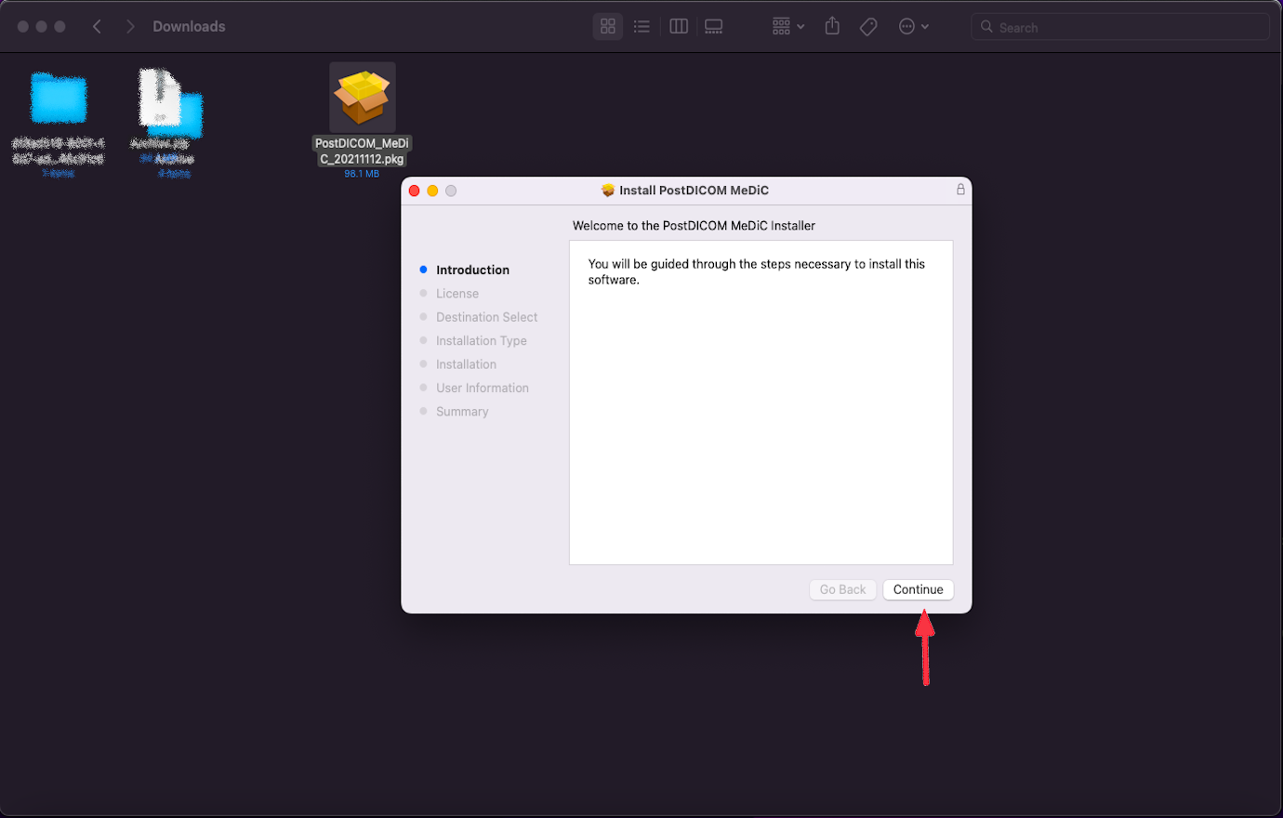1283x818 pixels.
Task: Click the Go Back button in the installer
Action: click(x=842, y=589)
